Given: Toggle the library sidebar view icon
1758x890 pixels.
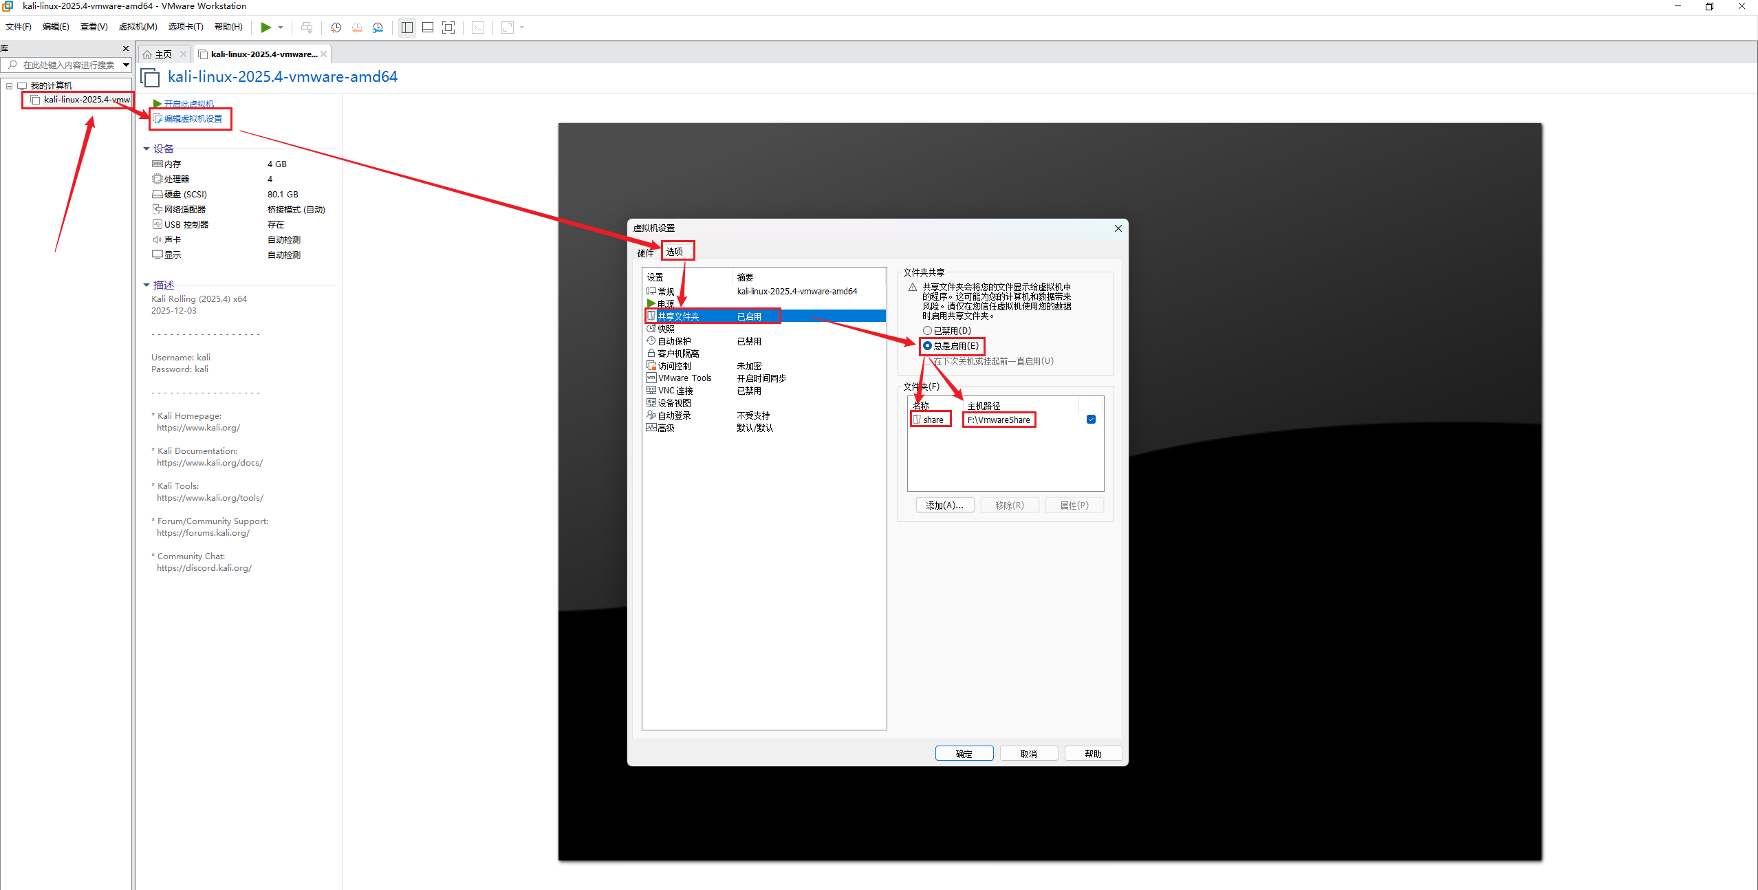Looking at the screenshot, I should 407,28.
